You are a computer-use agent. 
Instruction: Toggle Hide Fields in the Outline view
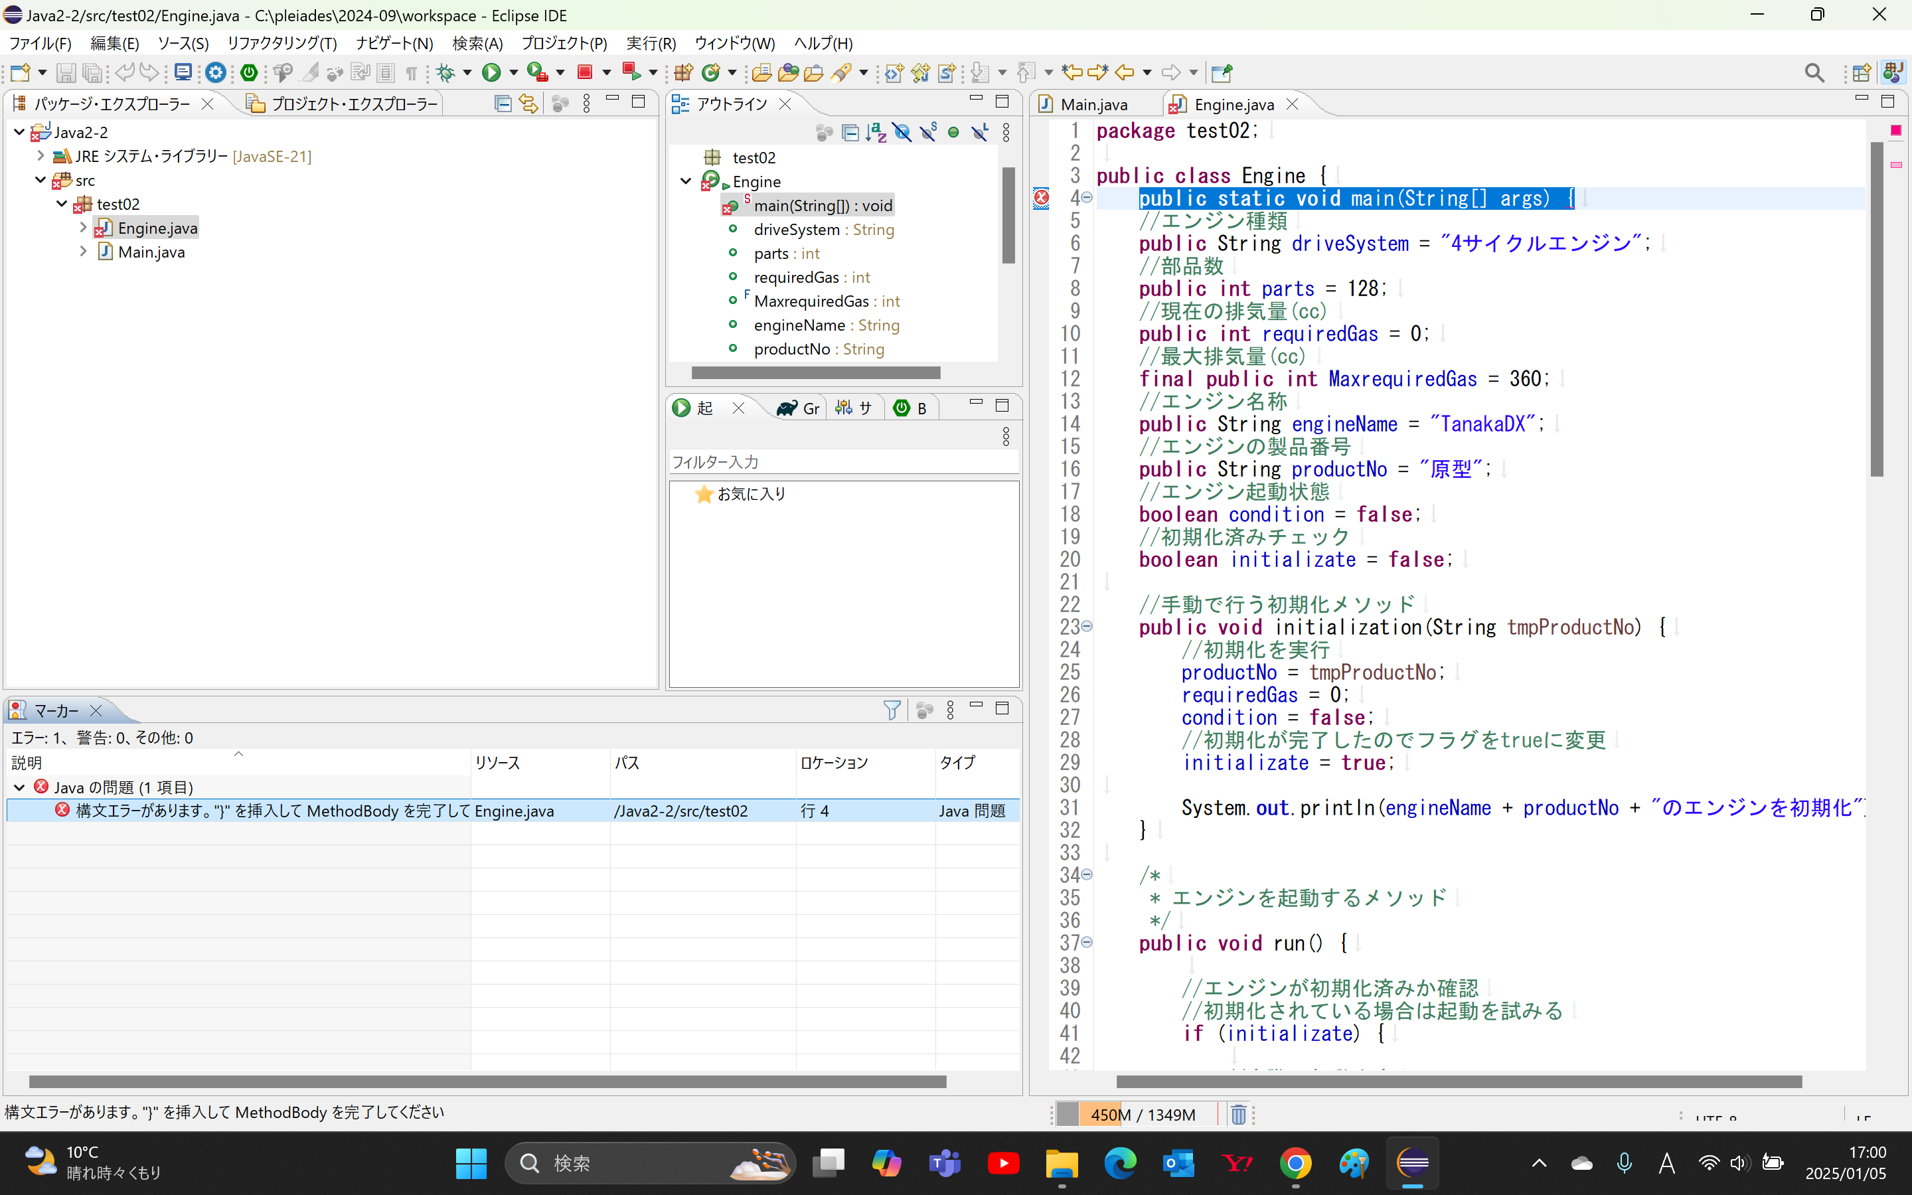point(903,132)
